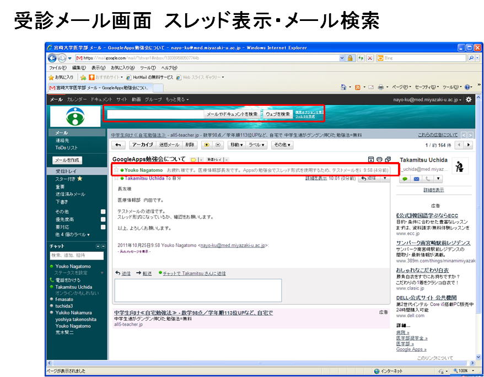Star the Youko Nagatomo message

click(x=116, y=170)
